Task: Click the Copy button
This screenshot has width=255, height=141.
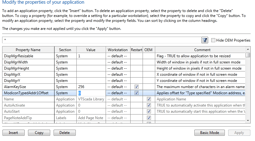Action: tap(39, 133)
